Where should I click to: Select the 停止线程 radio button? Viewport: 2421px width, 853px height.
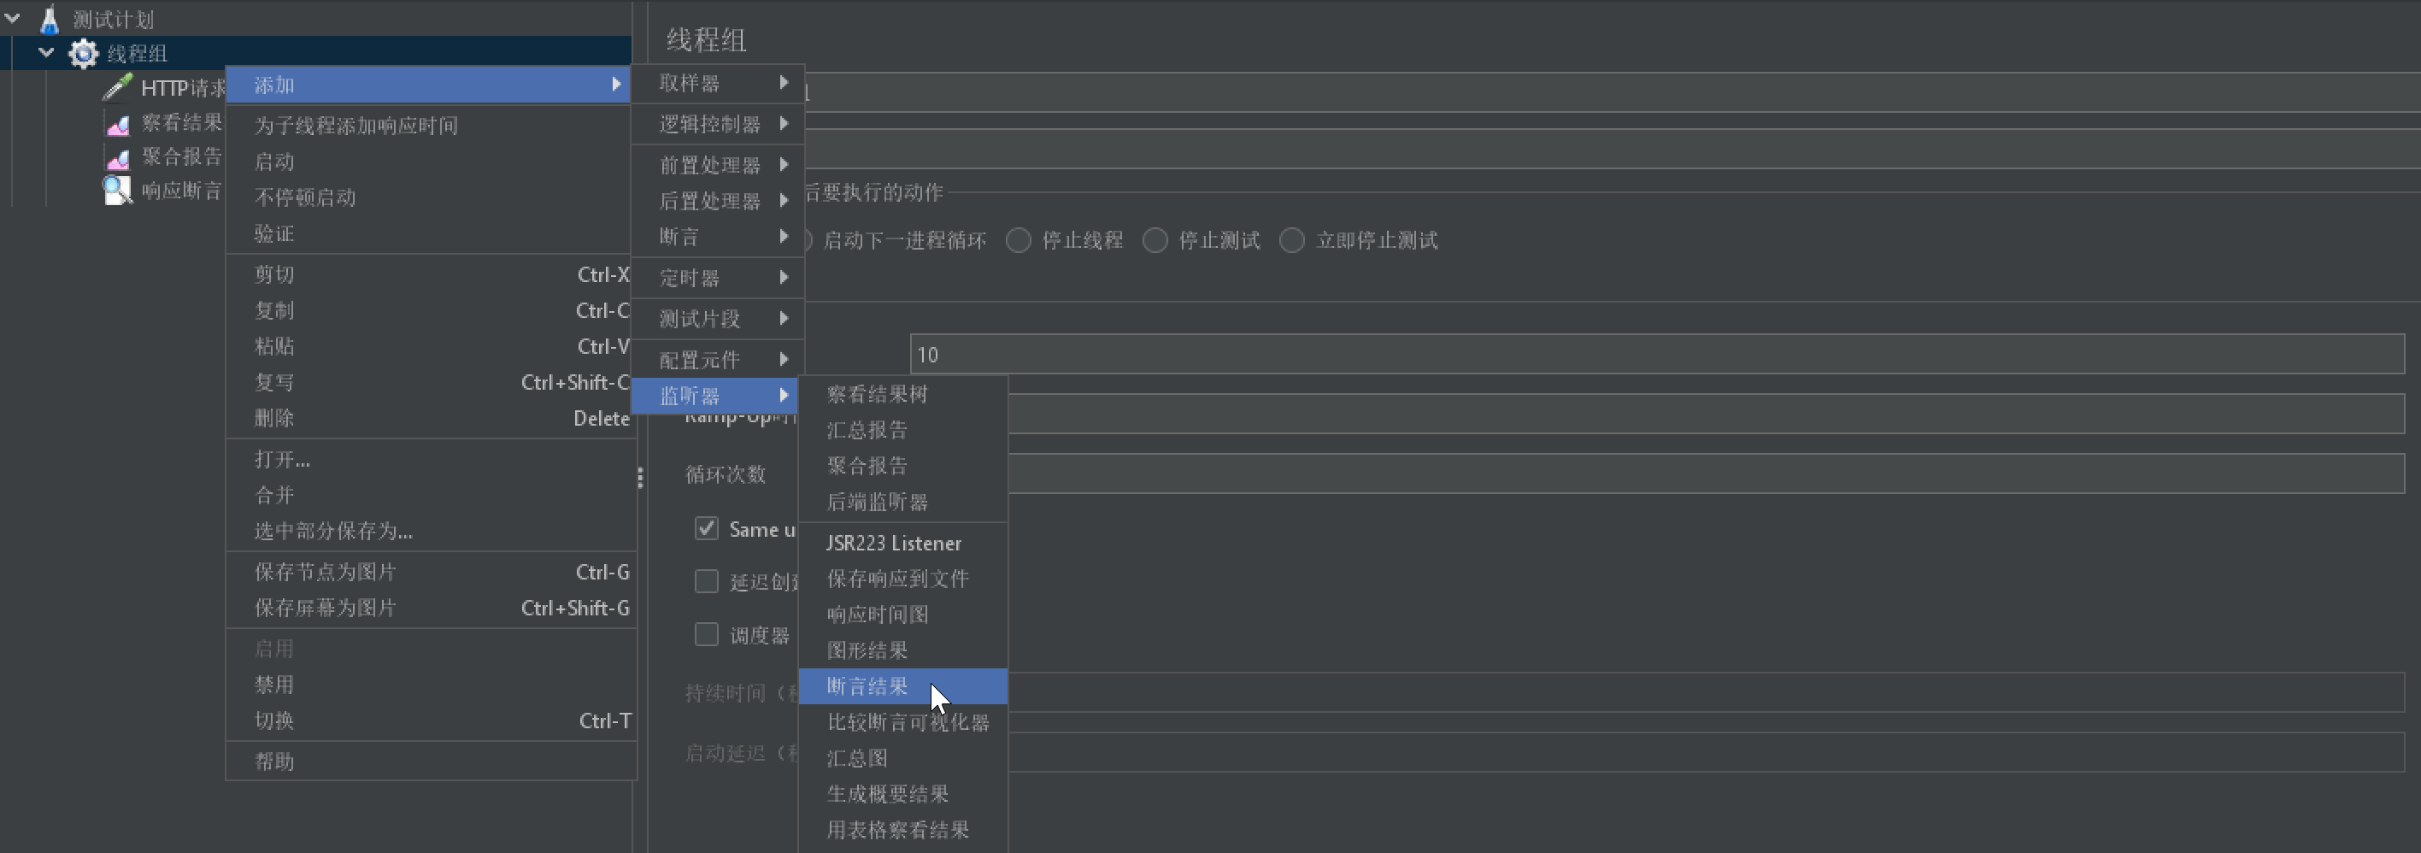pos(1019,241)
